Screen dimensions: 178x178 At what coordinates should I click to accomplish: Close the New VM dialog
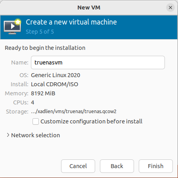tap(170, 8)
